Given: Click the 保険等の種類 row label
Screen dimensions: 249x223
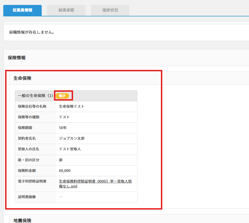Looking at the screenshot, I should coord(29,117).
